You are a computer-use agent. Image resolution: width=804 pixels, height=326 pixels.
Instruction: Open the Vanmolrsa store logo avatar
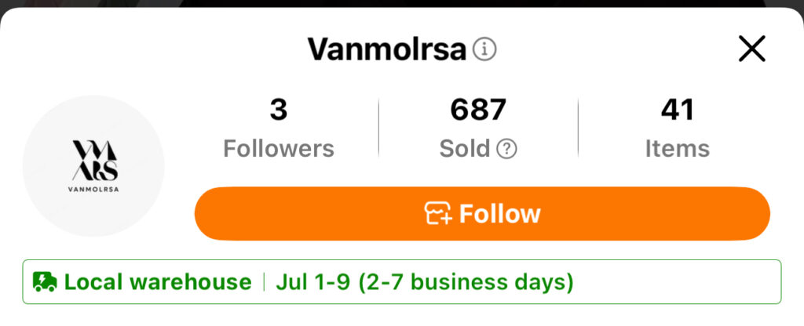coord(93,166)
